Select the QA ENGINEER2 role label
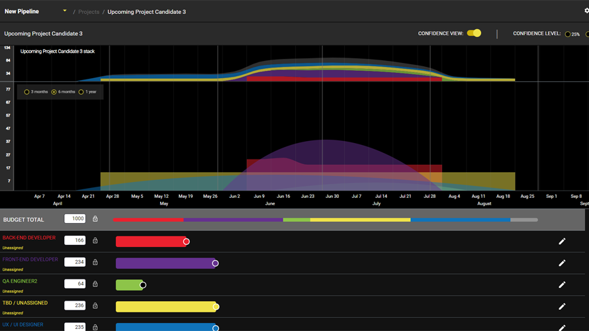 (20, 281)
